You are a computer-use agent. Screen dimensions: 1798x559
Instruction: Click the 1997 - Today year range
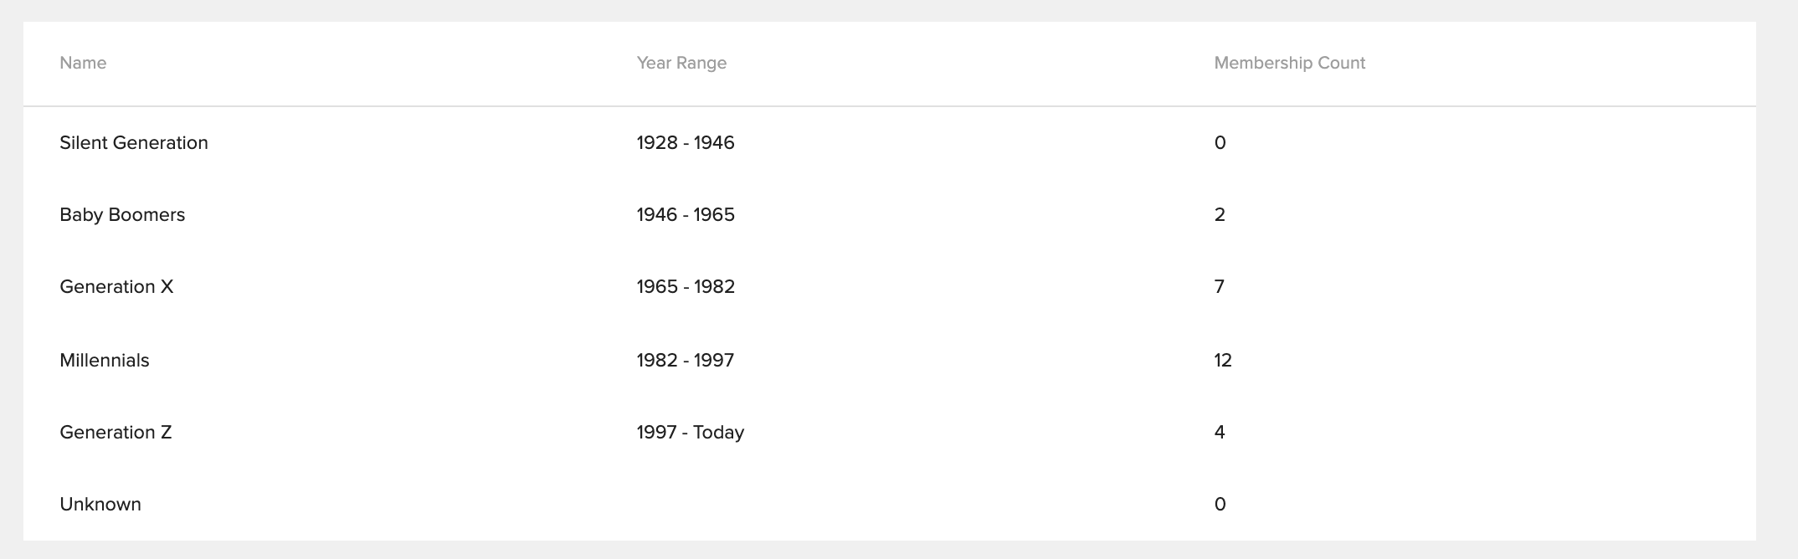pyautogui.click(x=691, y=433)
